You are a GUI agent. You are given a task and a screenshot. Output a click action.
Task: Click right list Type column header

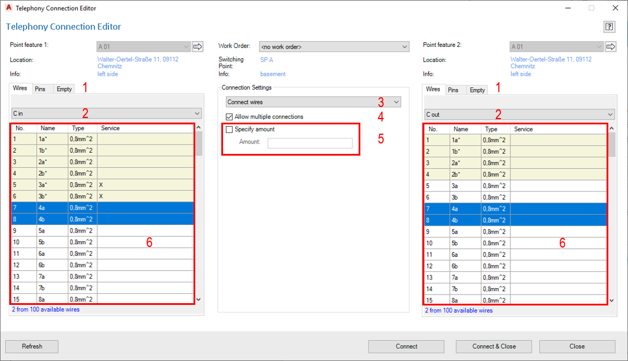(x=495, y=129)
